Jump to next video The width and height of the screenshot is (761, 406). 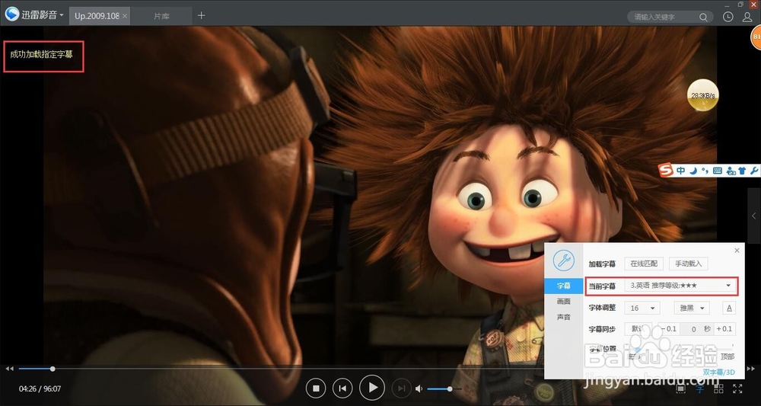click(401, 388)
